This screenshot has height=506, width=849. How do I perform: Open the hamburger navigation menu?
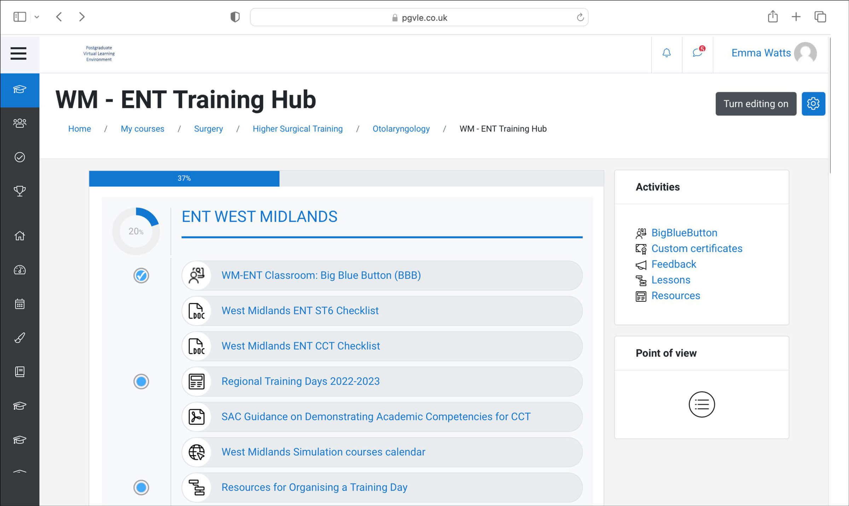[x=18, y=53]
